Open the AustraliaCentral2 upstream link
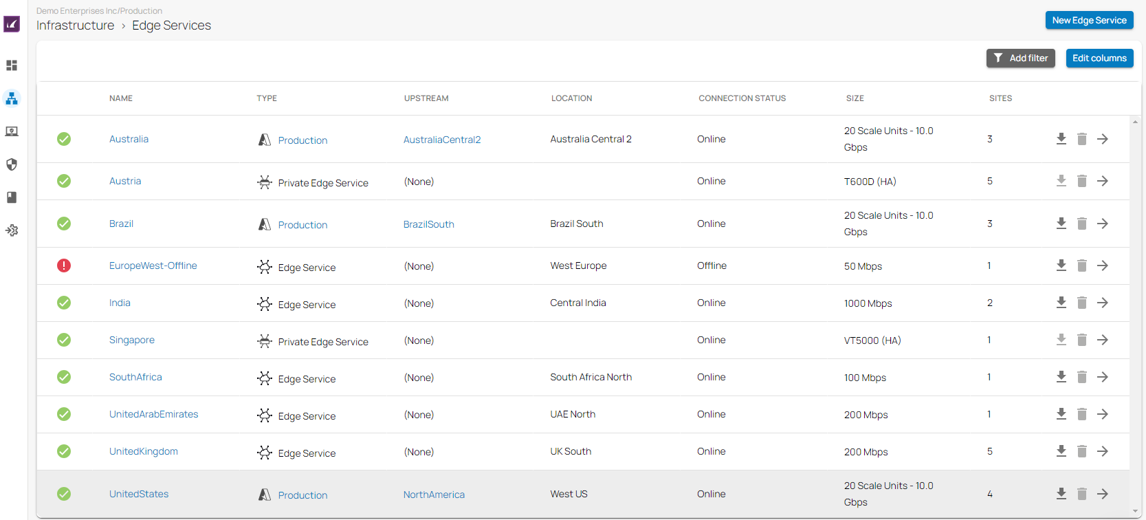The width and height of the screenshot is (1146, 520). click(x=442, y=140)
